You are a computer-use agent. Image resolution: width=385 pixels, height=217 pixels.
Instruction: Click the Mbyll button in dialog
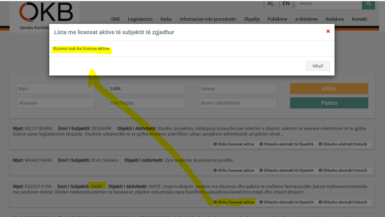coord(318,66)
